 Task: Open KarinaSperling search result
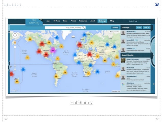click(136, 78)
